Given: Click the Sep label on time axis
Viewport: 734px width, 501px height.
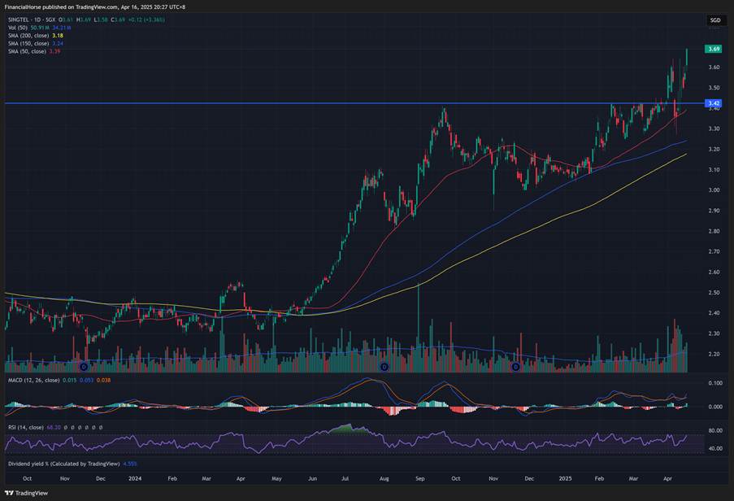Looking at the screenshot, I should click(420, 478).
